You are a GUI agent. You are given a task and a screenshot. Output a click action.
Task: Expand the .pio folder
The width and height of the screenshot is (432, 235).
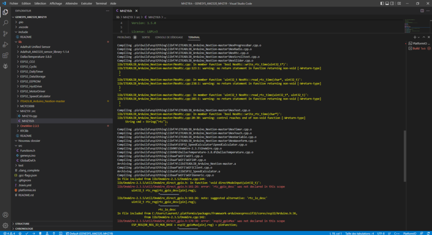pos(62,22)
